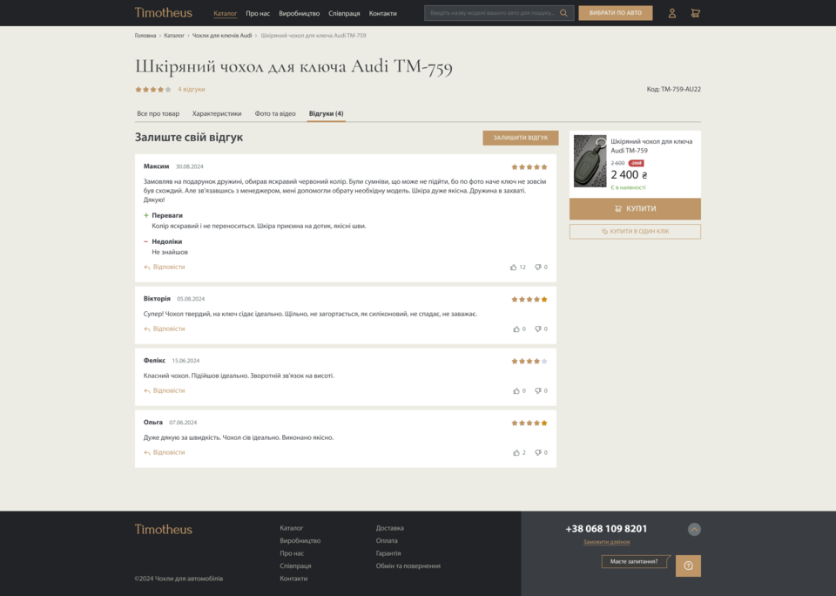836x596 pixels.
Task: Go to Каталог in breadcrumbs
Action: (x=174, y=35)
